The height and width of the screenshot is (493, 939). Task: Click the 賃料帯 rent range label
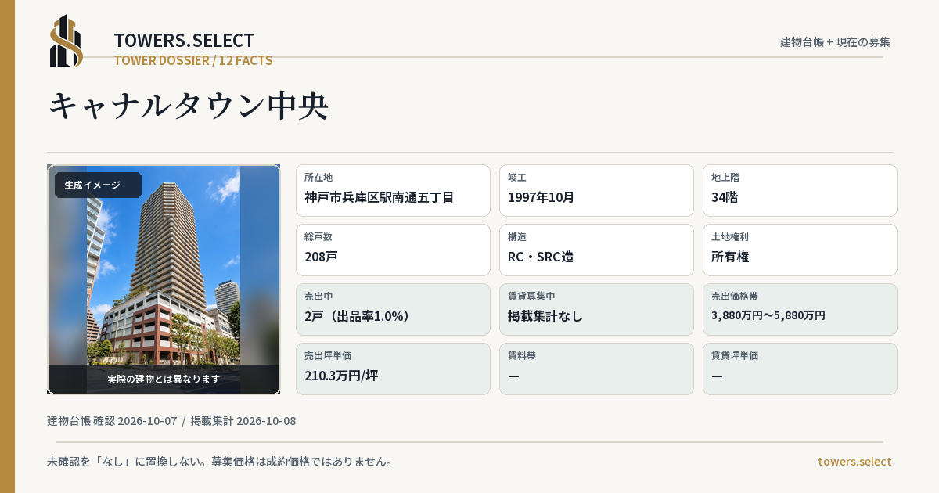522,355
